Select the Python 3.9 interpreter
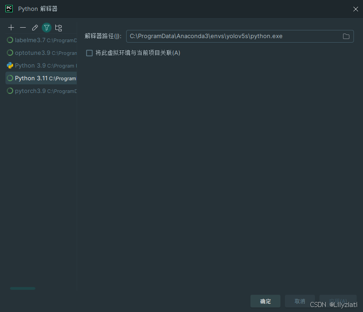The image size is (363, 312). tap(41, 65)
